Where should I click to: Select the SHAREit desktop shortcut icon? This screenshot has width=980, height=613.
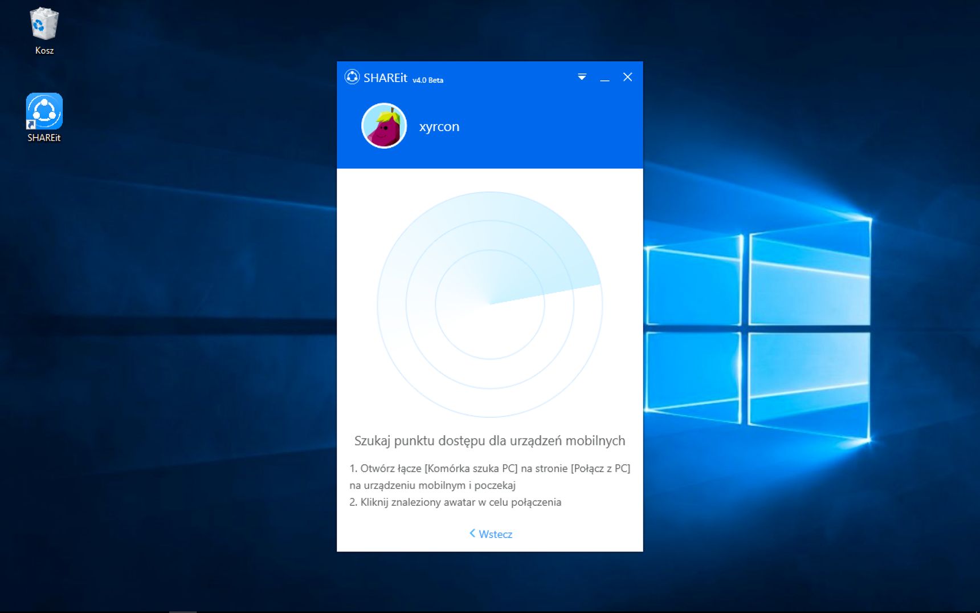point(44,117)
